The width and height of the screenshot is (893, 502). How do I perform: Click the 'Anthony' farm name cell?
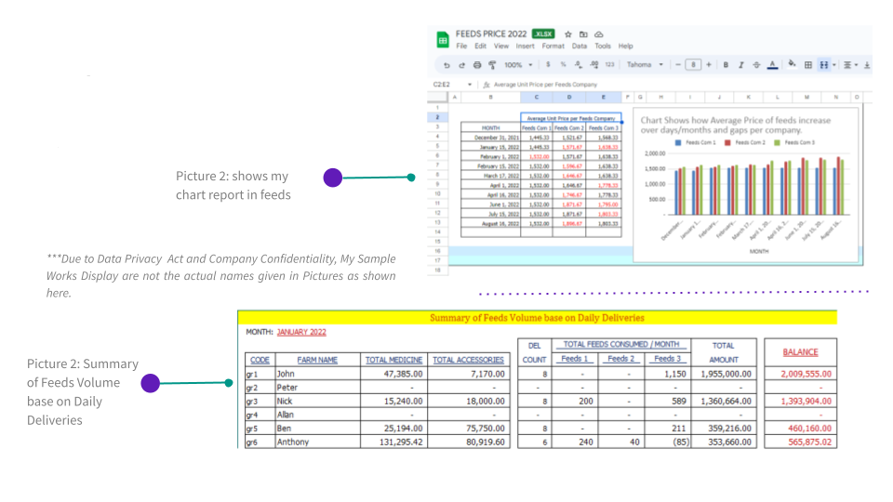click(318, 442)
